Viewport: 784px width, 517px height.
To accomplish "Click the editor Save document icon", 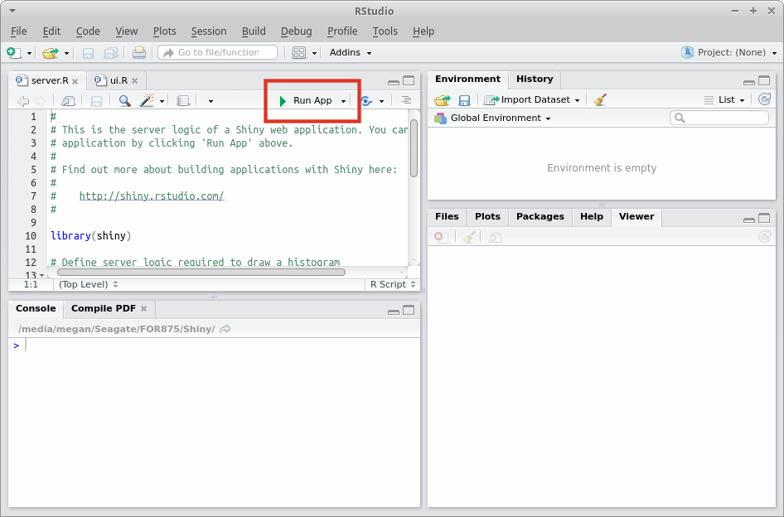I will pyautogui.click(x=96, y=101).
